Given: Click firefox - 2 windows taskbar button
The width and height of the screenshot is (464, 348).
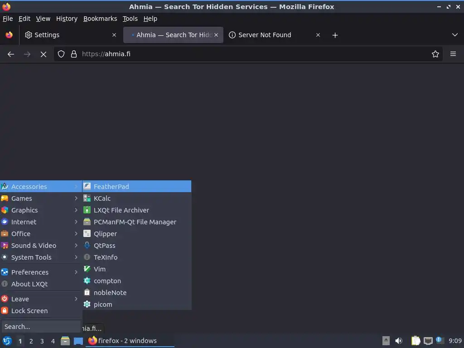Looking at the screenshot, I should [130, 341].
